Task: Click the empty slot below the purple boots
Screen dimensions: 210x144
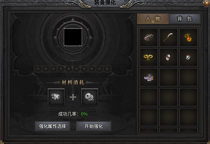Action: (149, 97)
